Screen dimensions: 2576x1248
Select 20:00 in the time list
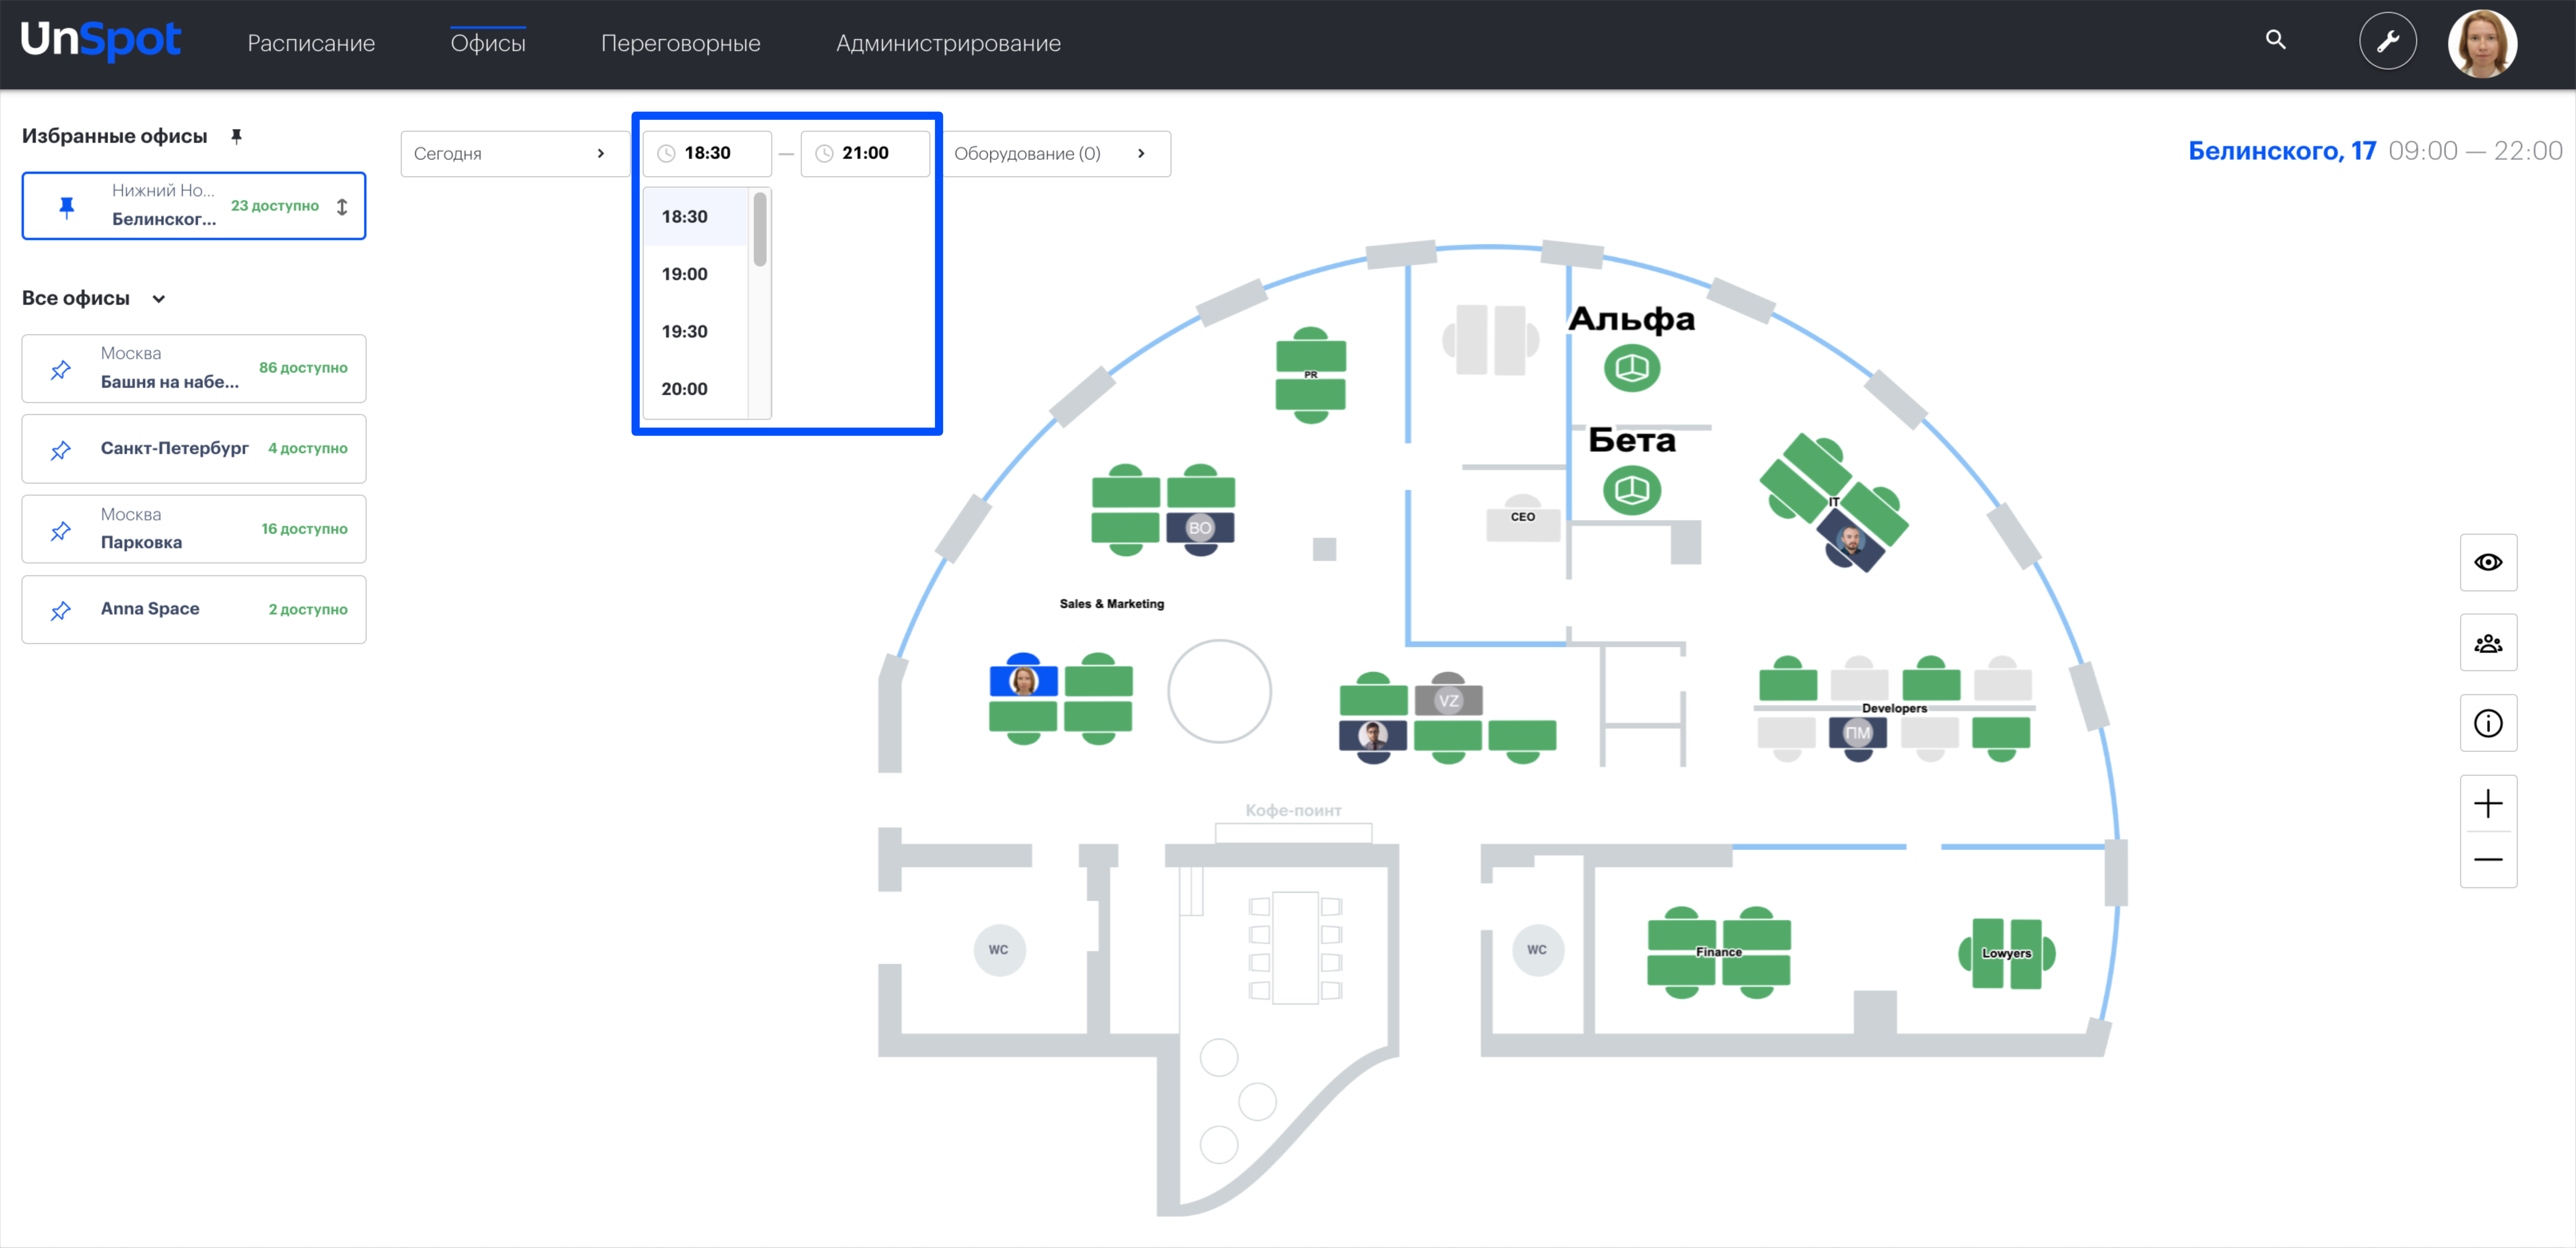(x=696, y=389)
